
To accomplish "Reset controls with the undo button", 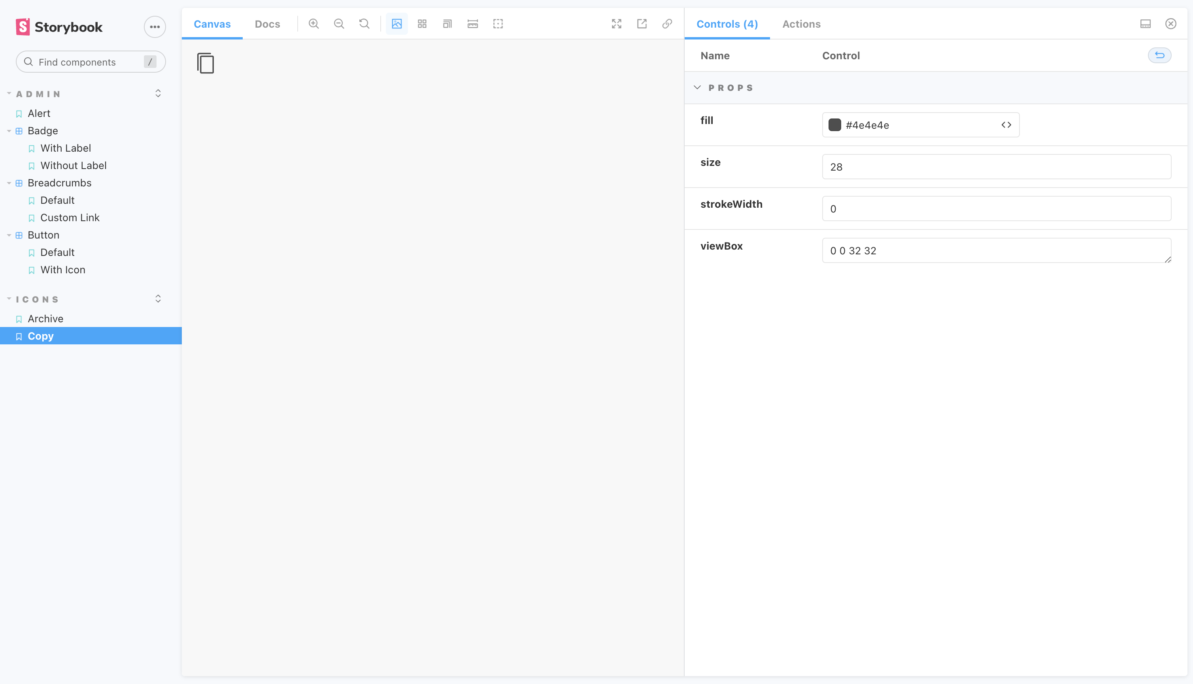I will pos(1160,55).
